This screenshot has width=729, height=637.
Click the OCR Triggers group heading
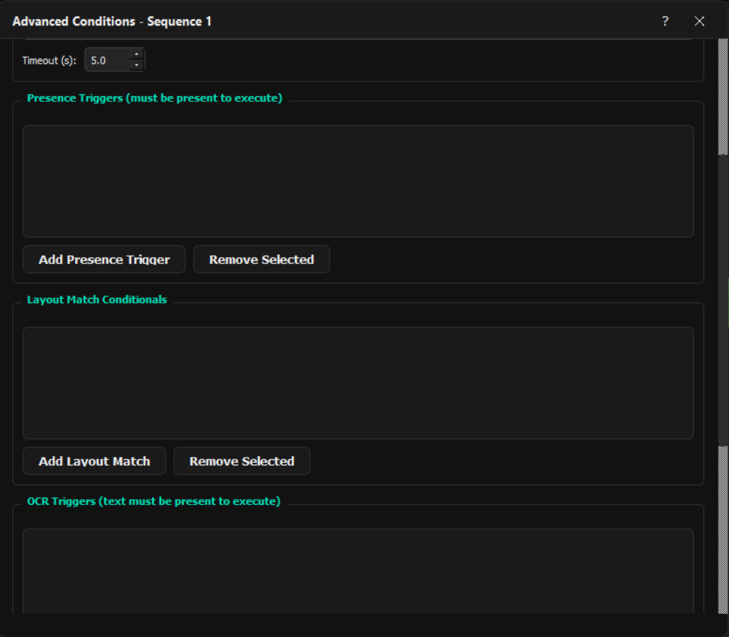(x=154, y=501)
